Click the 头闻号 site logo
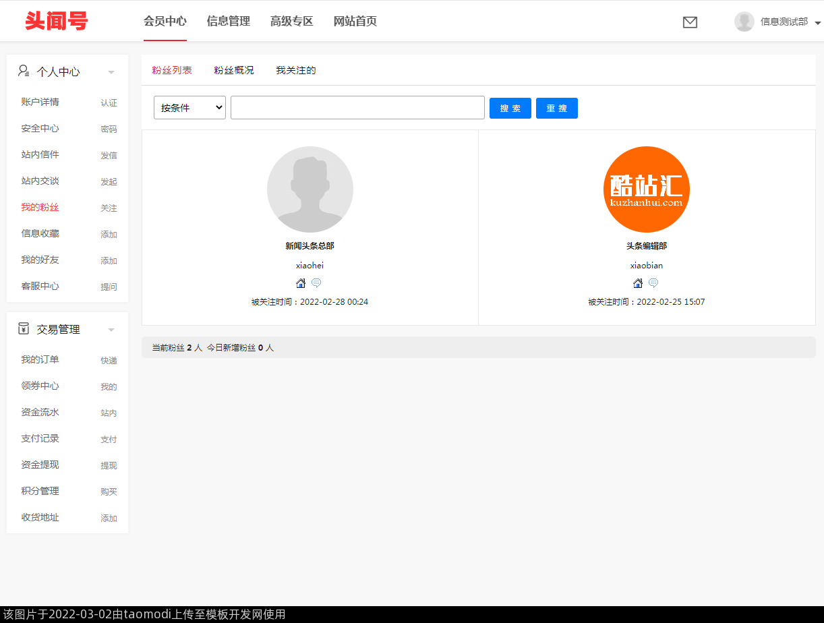Screen dimensions: 824x623 point(57,21)
